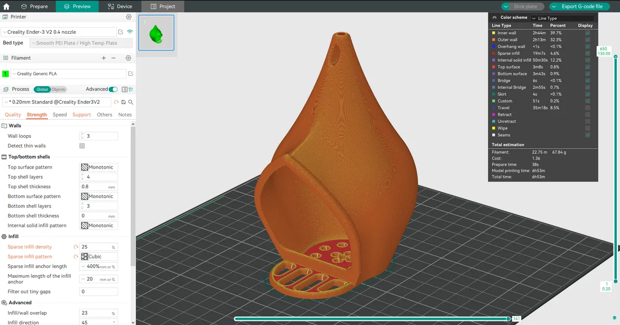Click the Filament section spool icon
This screenshot has height=325, width=620.
pyautogui.click(x=6, y=58)
